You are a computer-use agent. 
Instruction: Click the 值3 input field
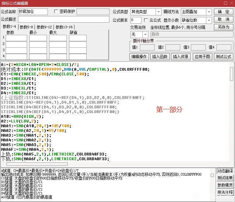tap(198, 47)
